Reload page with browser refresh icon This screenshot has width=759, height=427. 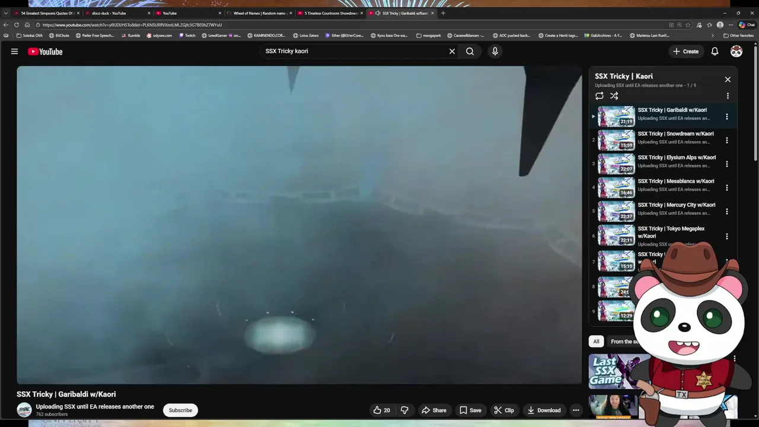point(17,25)
